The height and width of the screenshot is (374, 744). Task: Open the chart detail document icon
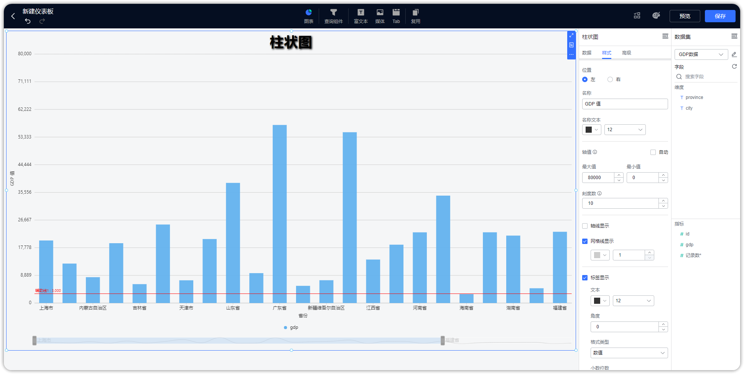(x=571, y=45)
